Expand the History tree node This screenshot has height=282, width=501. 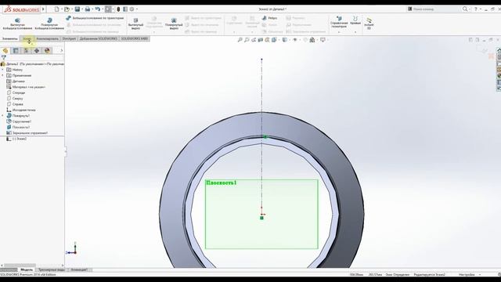(3, 70)
